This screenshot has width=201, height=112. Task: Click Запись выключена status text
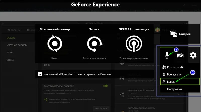[x=94, y=58]
